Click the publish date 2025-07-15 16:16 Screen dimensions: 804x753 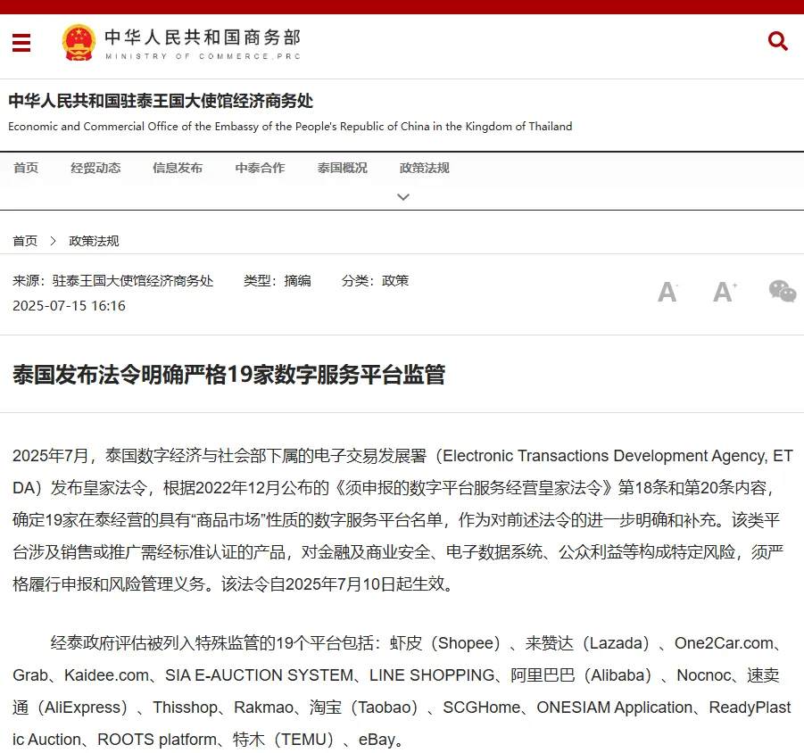click(x=69, y=306)
